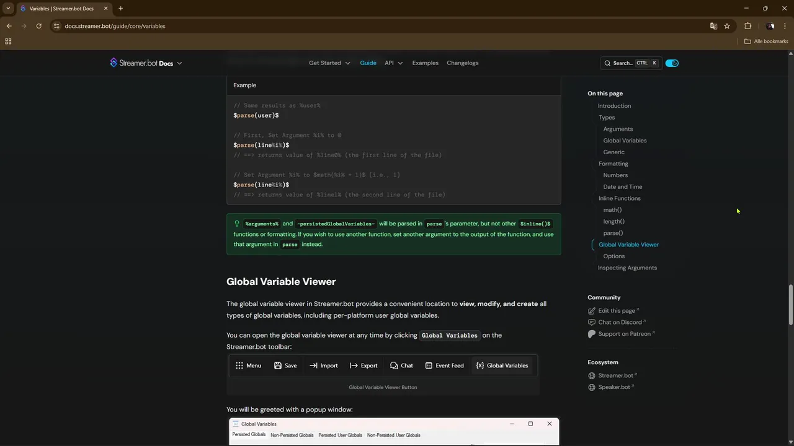Open the tab search dropdown arrow

(8, 8)
